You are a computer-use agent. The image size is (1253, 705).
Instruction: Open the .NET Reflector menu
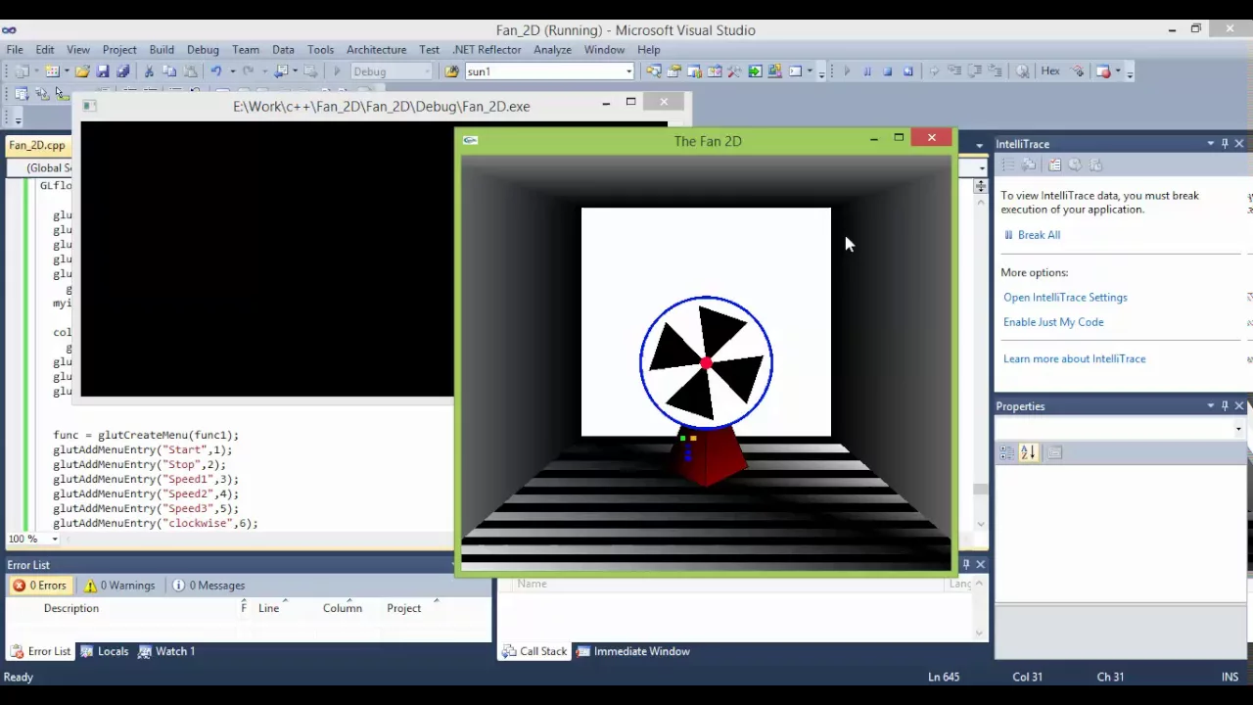487,49
